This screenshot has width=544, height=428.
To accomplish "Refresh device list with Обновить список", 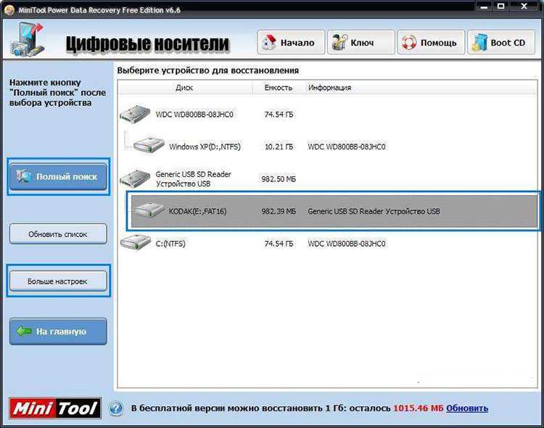I will click(58, 234).
